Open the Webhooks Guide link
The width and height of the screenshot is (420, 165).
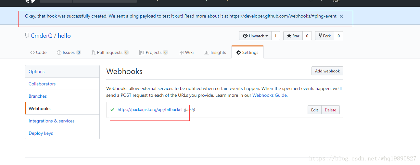[x=270, y=95]
